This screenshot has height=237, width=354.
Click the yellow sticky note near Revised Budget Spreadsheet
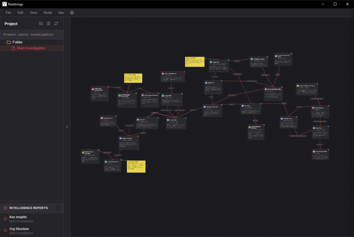pos(133,78)
